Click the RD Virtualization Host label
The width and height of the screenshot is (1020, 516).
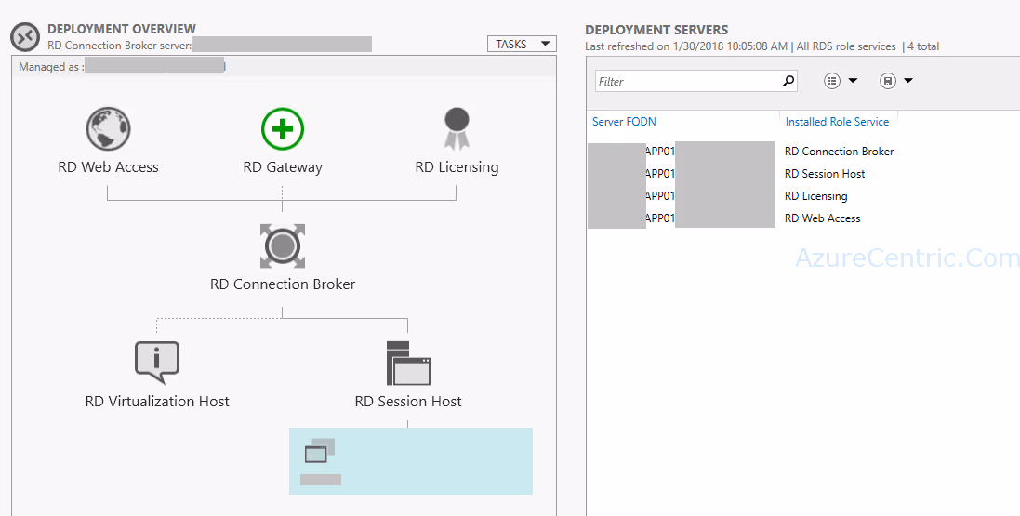(x=157, y=402)
